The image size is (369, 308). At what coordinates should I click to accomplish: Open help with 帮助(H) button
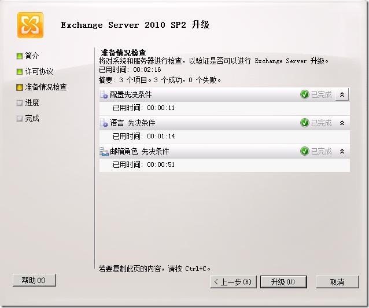click(x=34, y=280)
